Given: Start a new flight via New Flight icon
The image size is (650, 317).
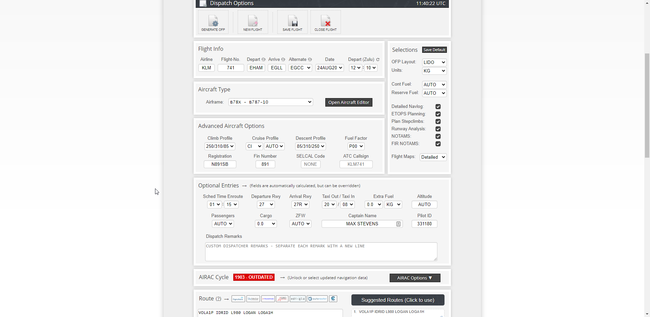Looking at the screenshot, I should (253, 22).
